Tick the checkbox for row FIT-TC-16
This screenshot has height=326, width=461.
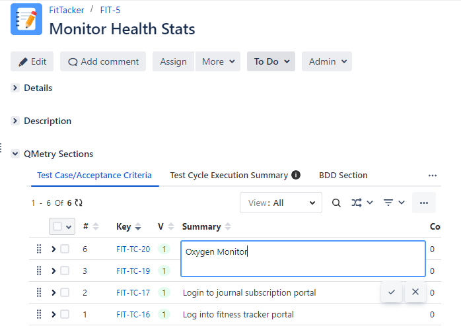65,314
